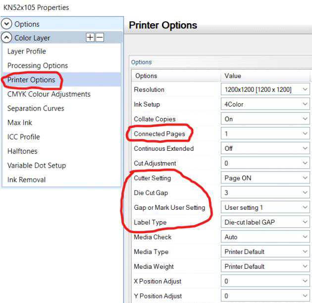The image size is (312, 303).
Task: Click the Cutter Setting row label
Action: pyautogui.click(x=152, y=178)
